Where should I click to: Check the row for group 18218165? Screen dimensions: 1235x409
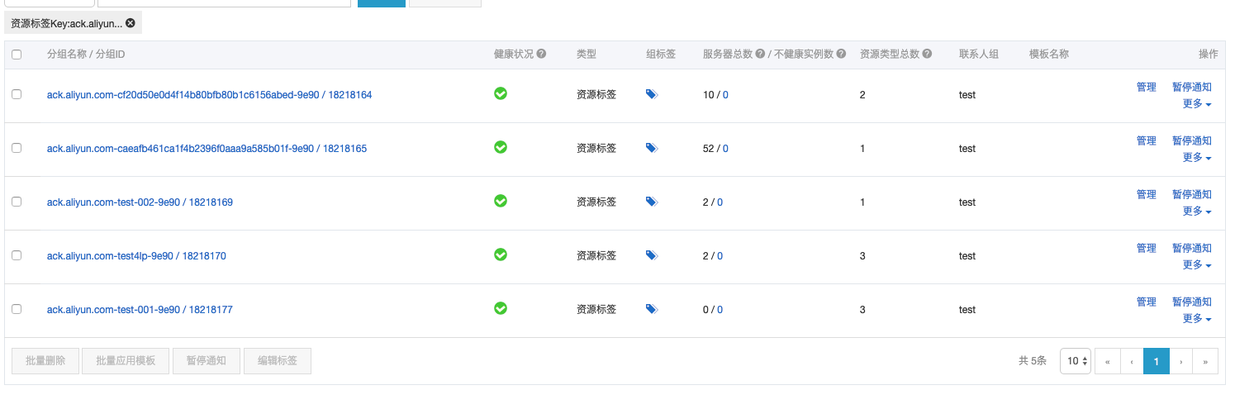[x=17, y=148]
